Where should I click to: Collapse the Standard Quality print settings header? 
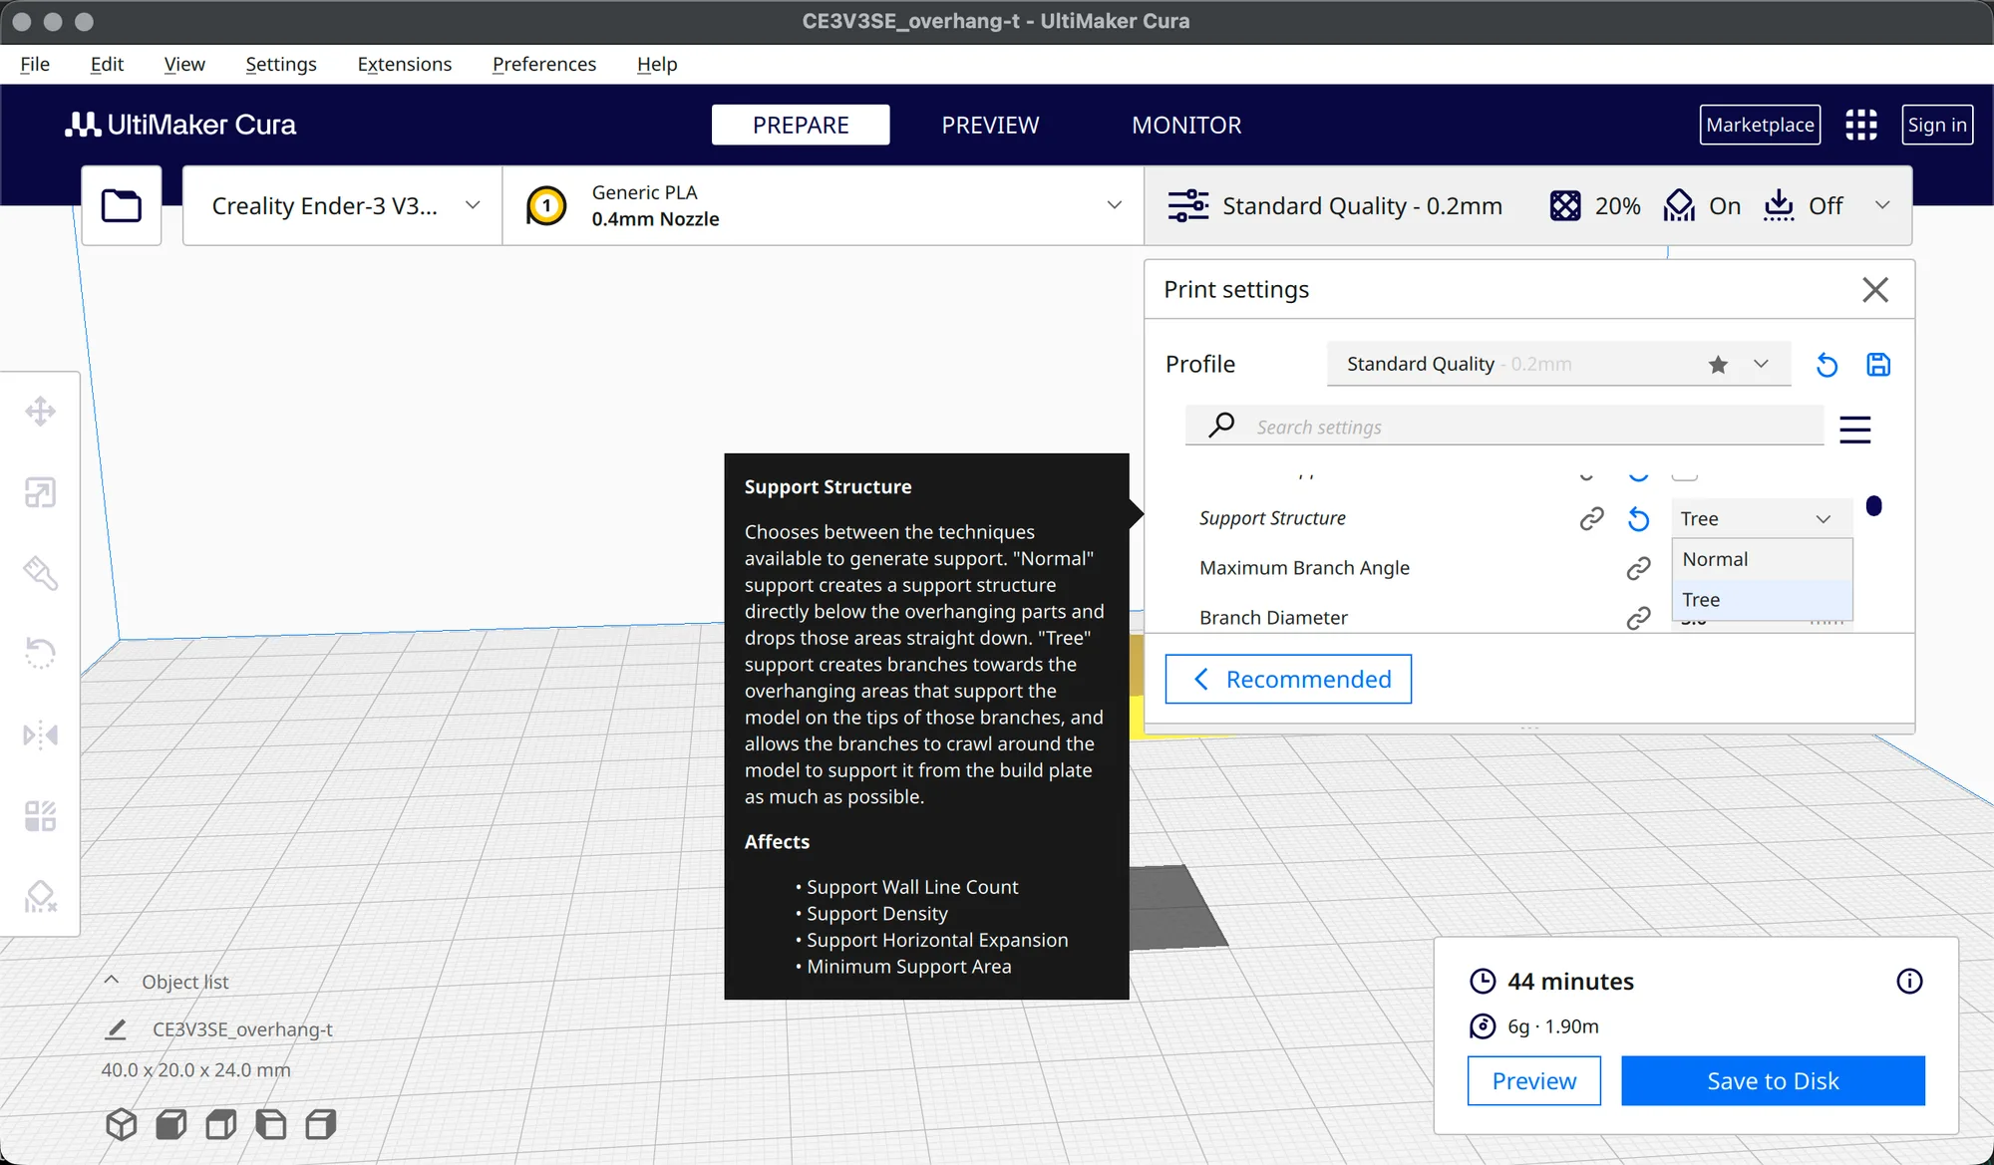tap(1528, 205)
